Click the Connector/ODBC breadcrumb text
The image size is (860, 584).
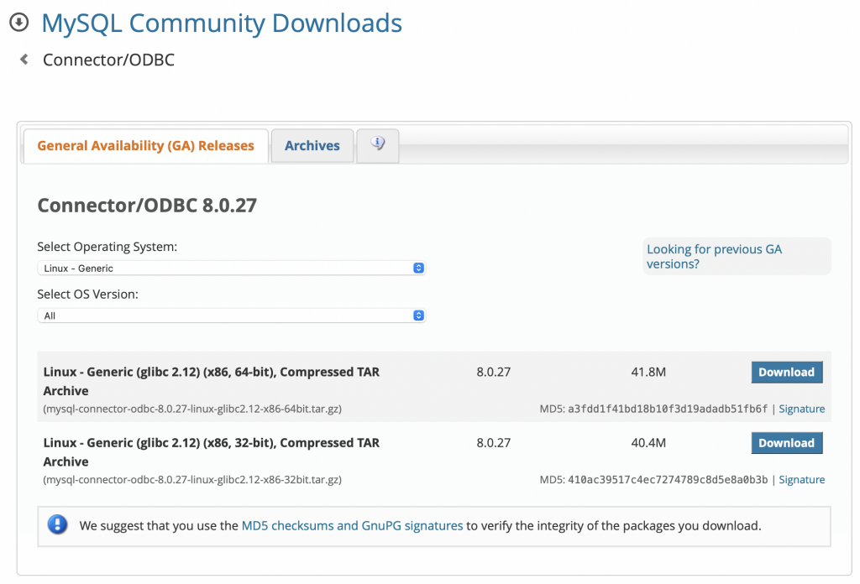coord(108,60)
